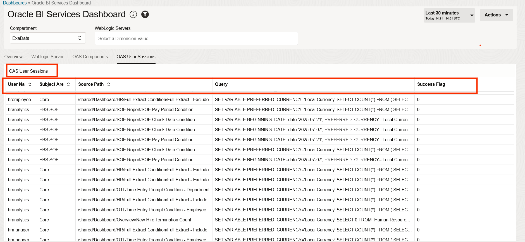Select the OAS User Sessions tab
Screen dimensions: 525x242
pyautogui.click(x=136, y=57)
